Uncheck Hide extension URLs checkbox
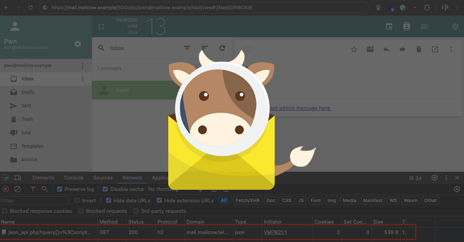Screen dimensions: 464x242 click(159, 200)
